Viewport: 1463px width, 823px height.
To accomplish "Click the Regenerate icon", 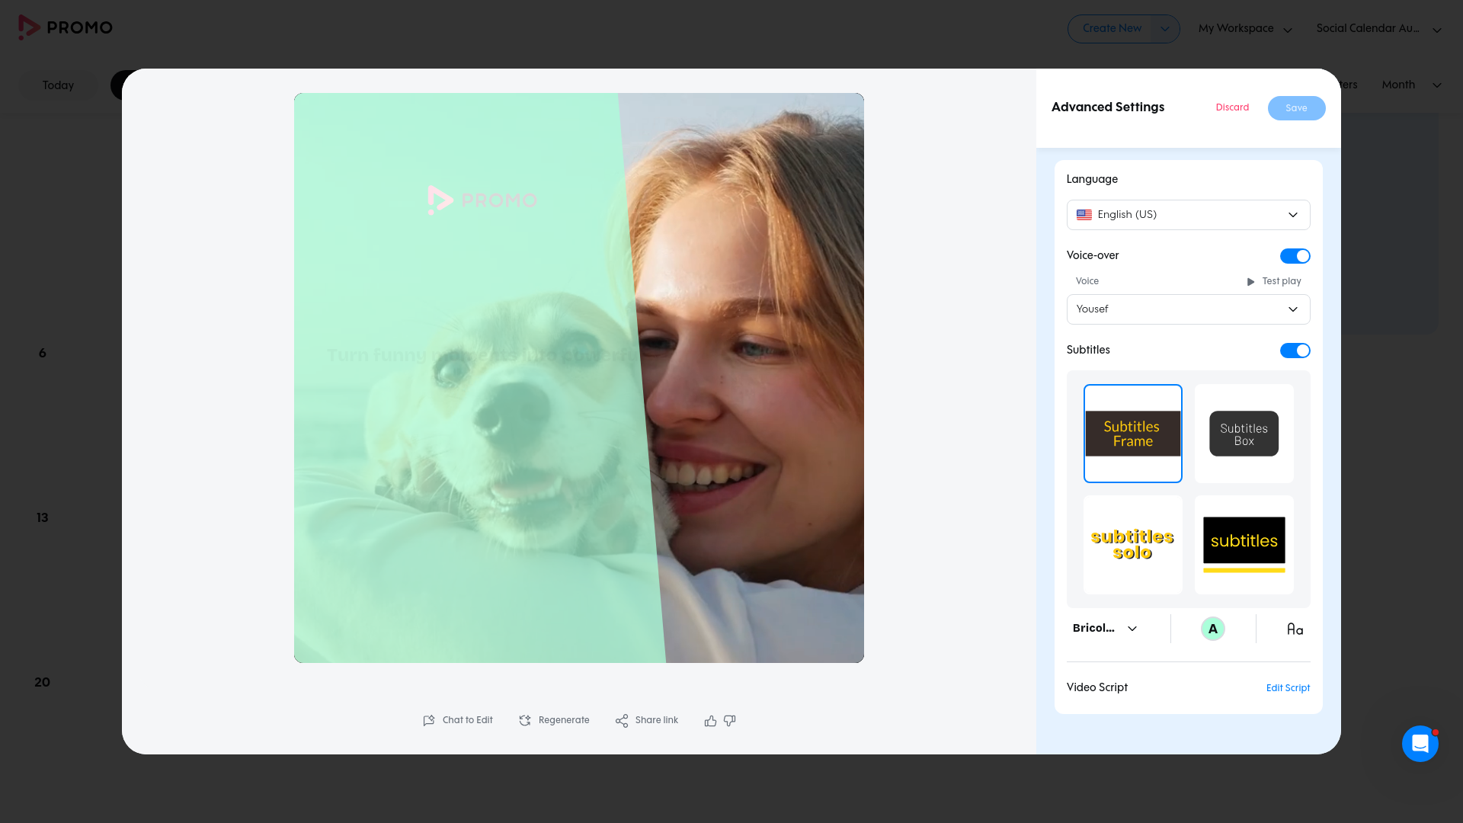I will coord(525,720).
